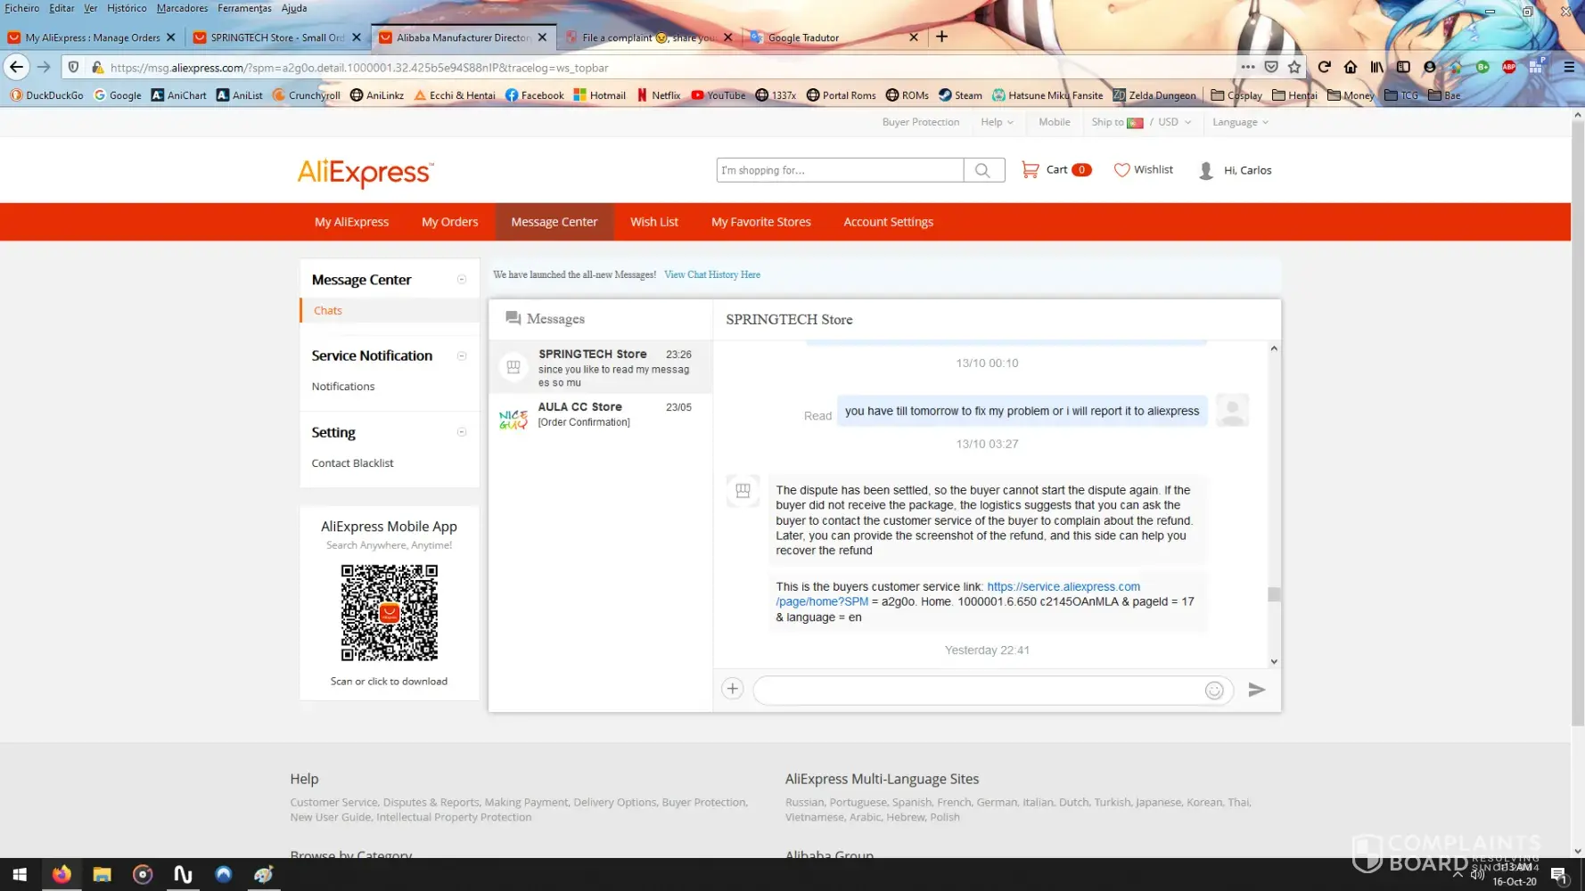Click the plus attachment icon in chat
Image resolution: width=1585 pixels, height=891 pixels.
732,689
